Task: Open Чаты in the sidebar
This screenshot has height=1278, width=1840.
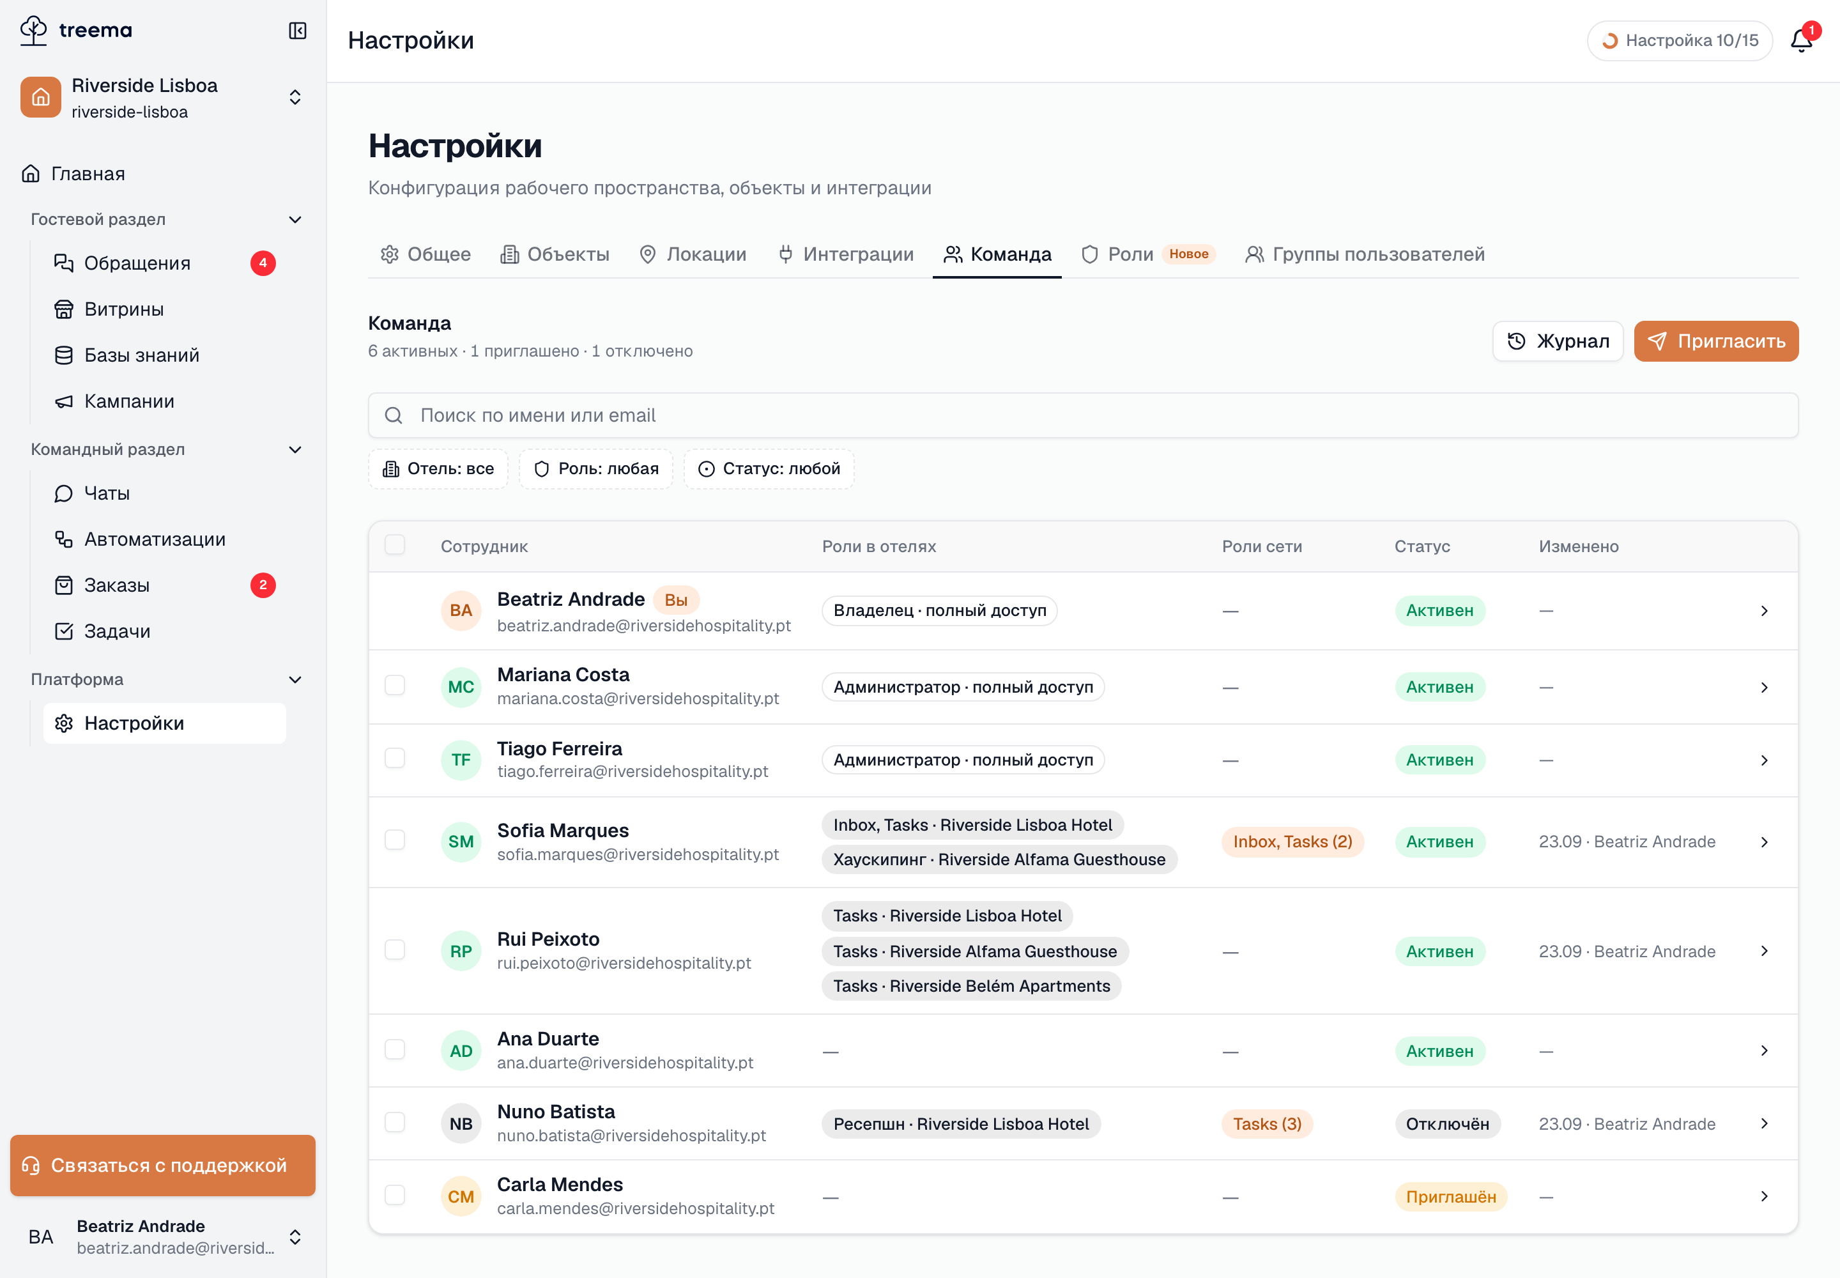Action: click(164, 493)
